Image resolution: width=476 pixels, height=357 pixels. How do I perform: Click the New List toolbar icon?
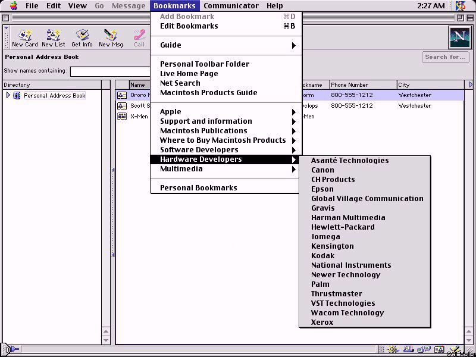tap(53, 38)
